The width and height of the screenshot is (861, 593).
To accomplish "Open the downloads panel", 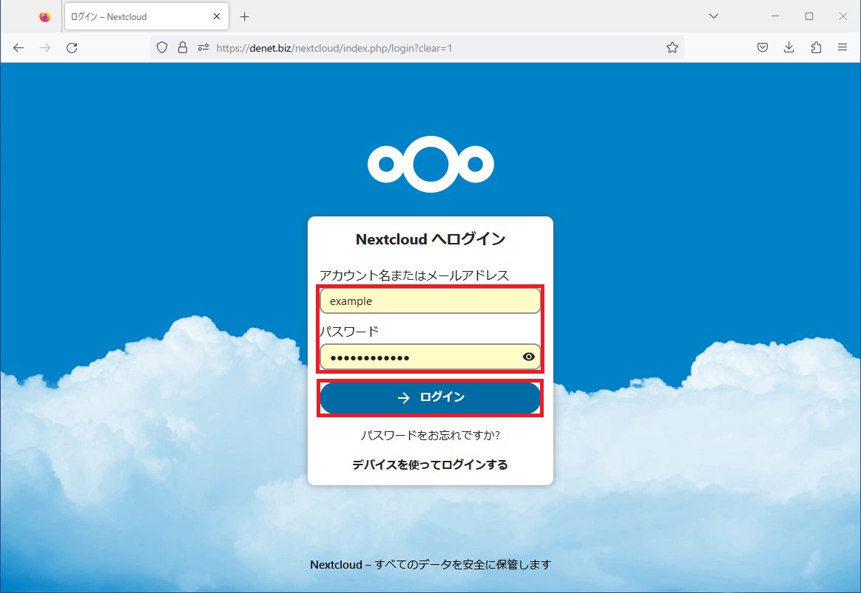I will tap(789, 48).
